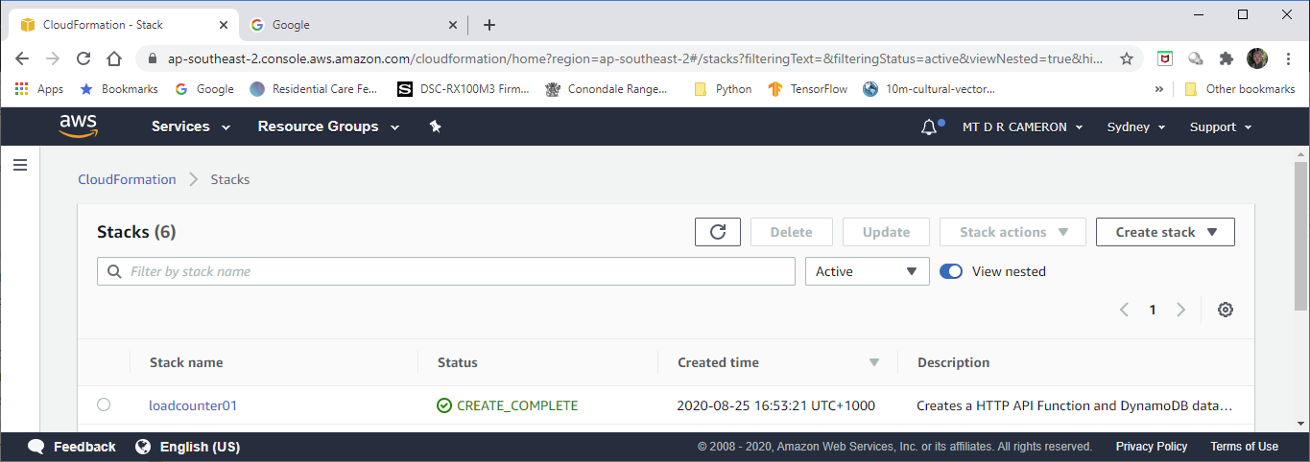Reload the browser page

click(x=83, y=58)
